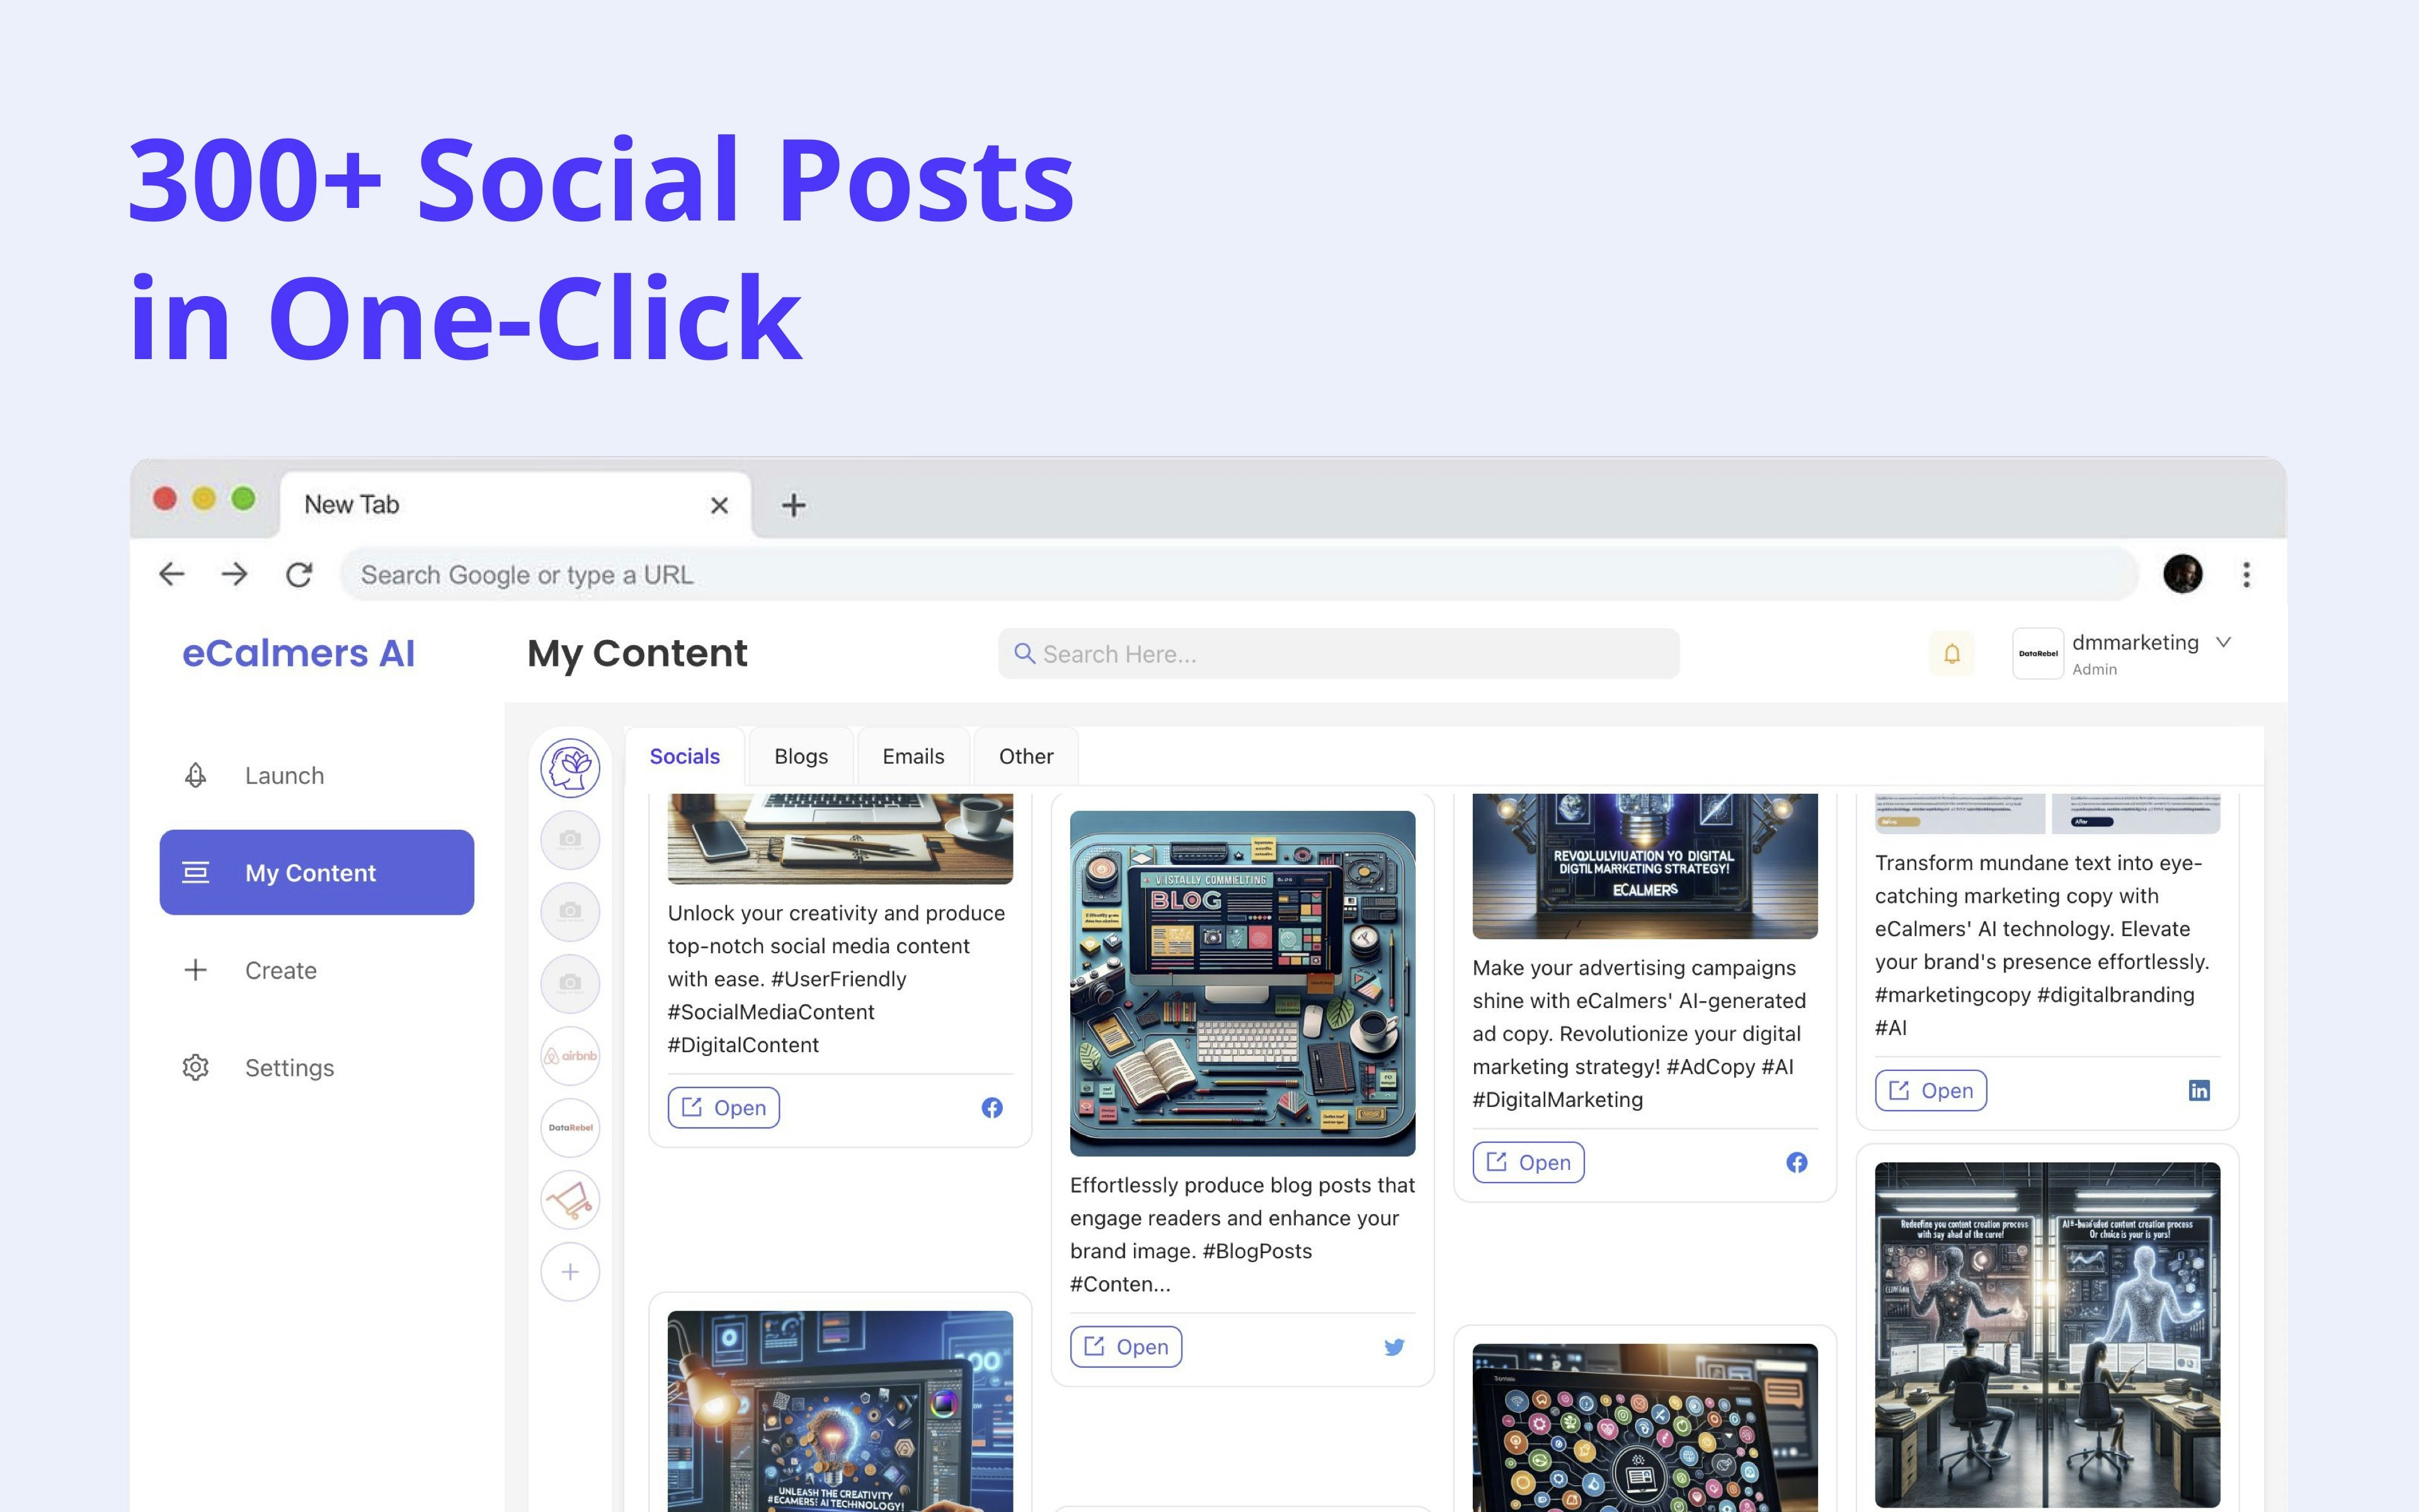
Task: Select the brain logo brand avatar
Action: pyautogui.click(x=569, y=768)
